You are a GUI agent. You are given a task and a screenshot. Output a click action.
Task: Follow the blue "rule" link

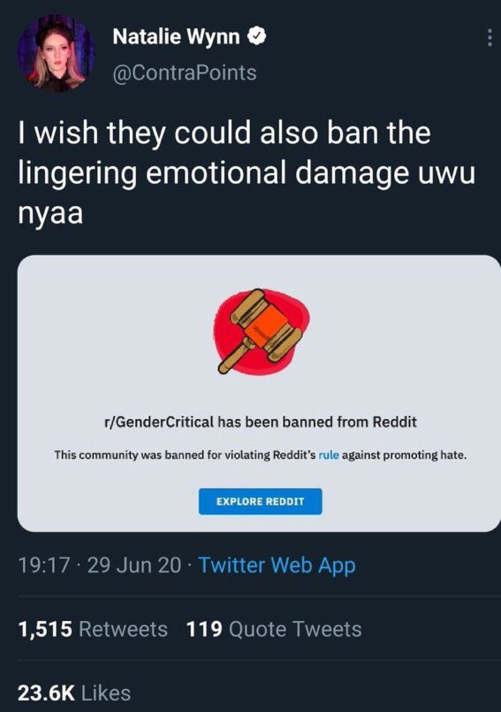click(328, 455)
